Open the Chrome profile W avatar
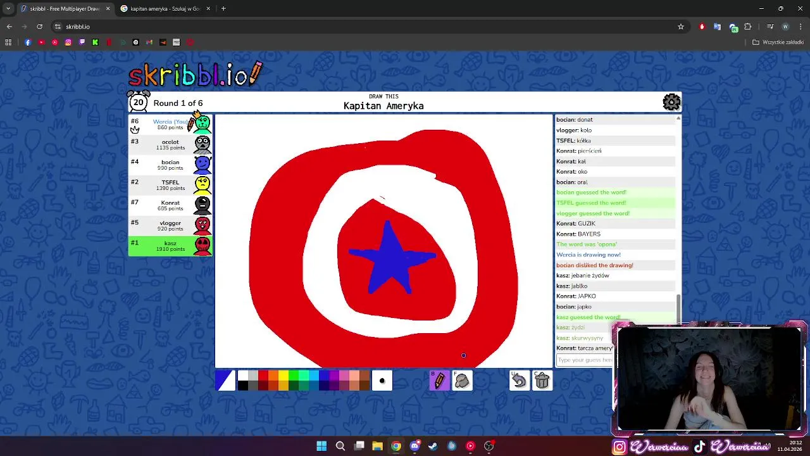 coord(785,27)
